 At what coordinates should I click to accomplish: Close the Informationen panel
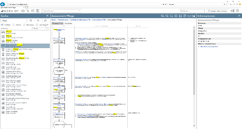[239, 16]
